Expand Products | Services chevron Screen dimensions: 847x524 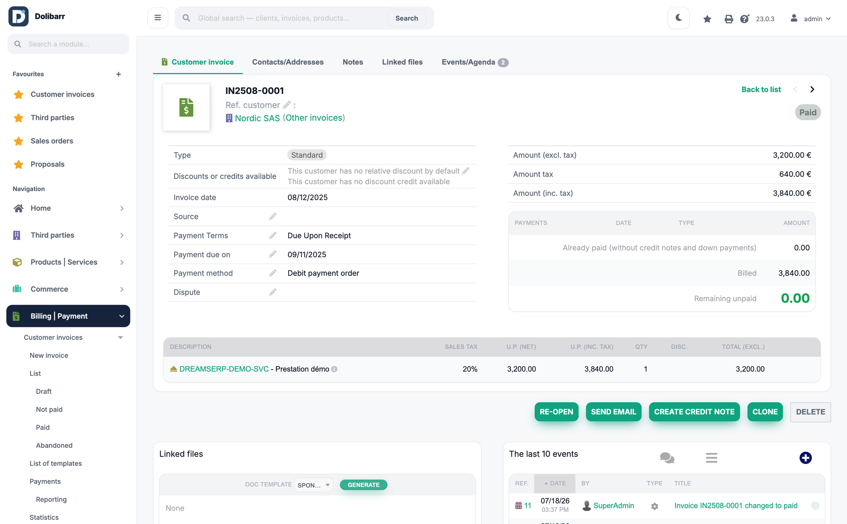pos(122,262)
